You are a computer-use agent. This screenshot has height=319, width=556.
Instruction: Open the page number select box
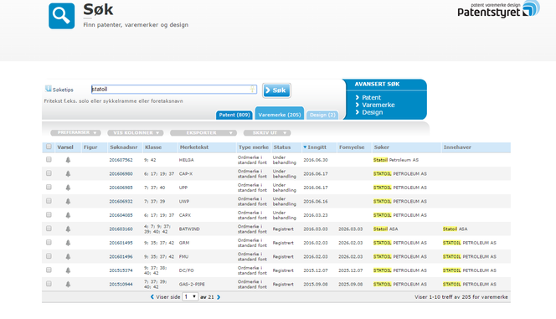tap(190, 296)
